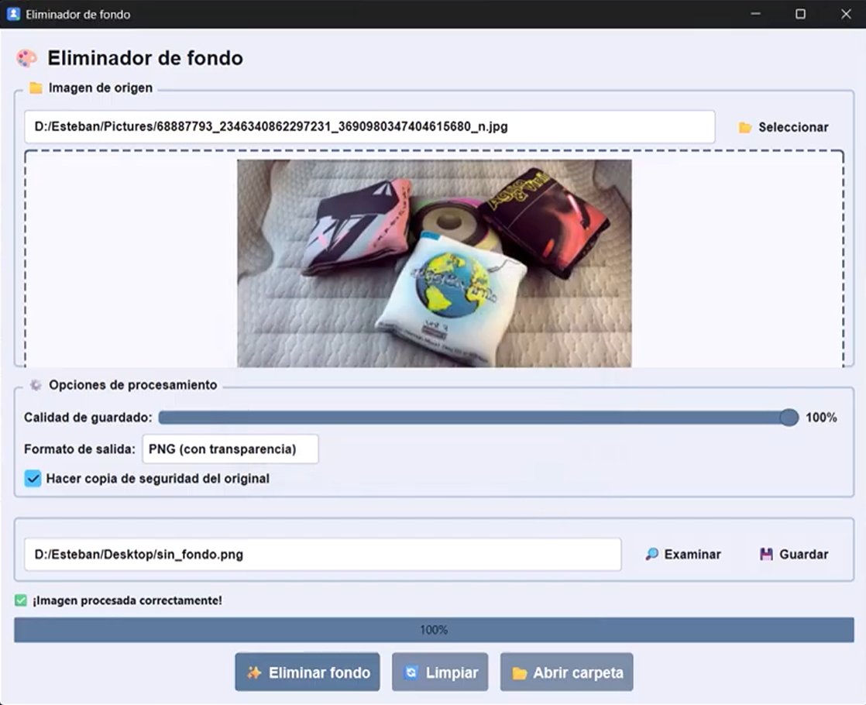Screen dimensions: 866x705
Task: Click the sparkle icon on Eliminar fondo
Action: coord(253,672)
